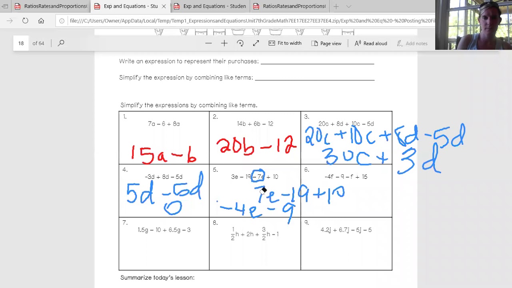Zoom in with the plus icon
The image size is (512, 288).
224,43
